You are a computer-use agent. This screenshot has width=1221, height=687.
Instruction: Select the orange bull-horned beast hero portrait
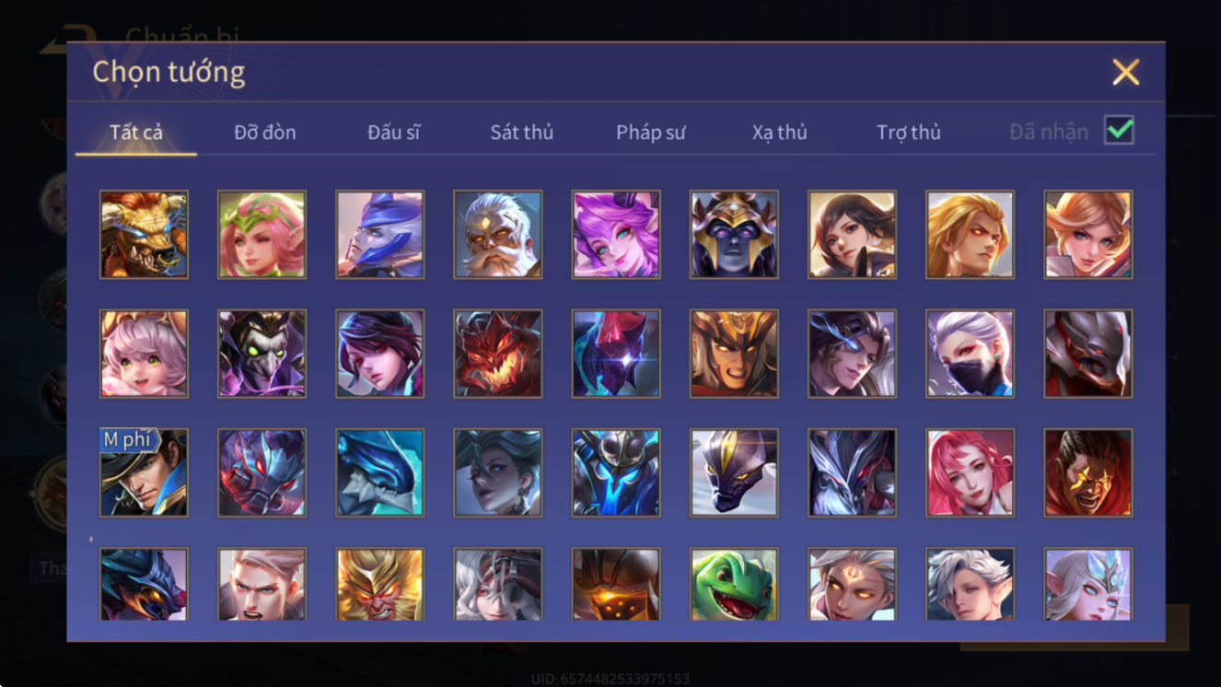(x=144, y=235)
